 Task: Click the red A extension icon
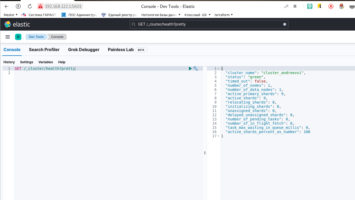click(331, 6)
